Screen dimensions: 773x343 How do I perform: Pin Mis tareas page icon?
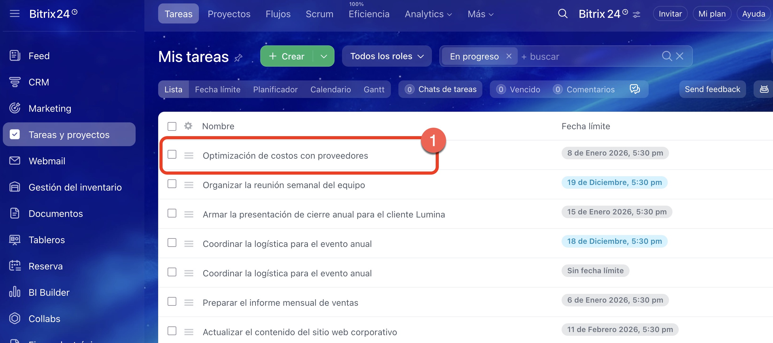click(238, 58)
